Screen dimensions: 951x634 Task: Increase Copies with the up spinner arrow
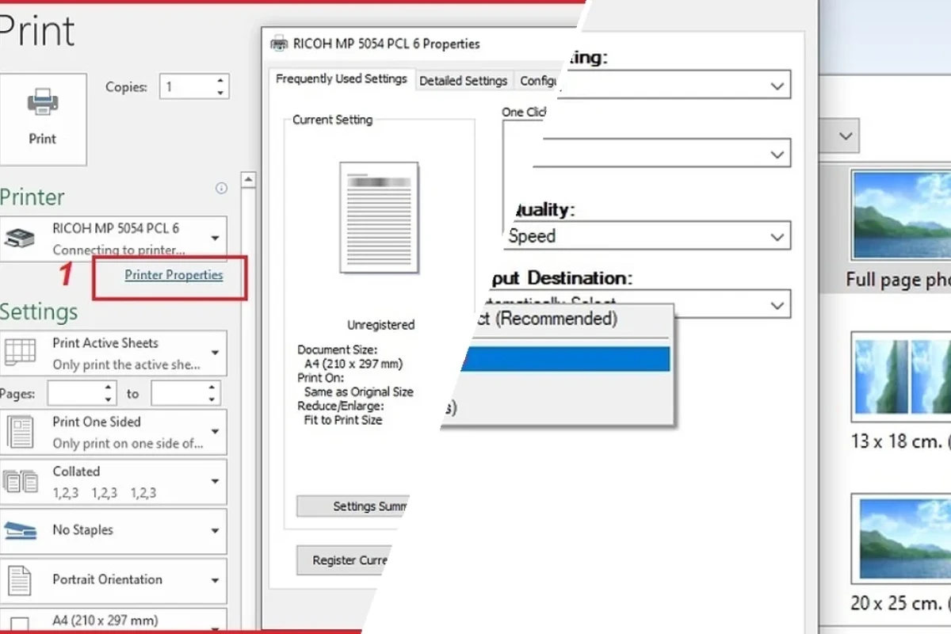tap(221, 82)
